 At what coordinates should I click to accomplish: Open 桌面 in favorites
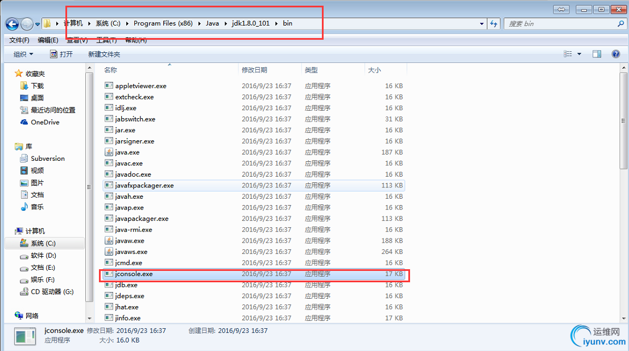[32, 98]
